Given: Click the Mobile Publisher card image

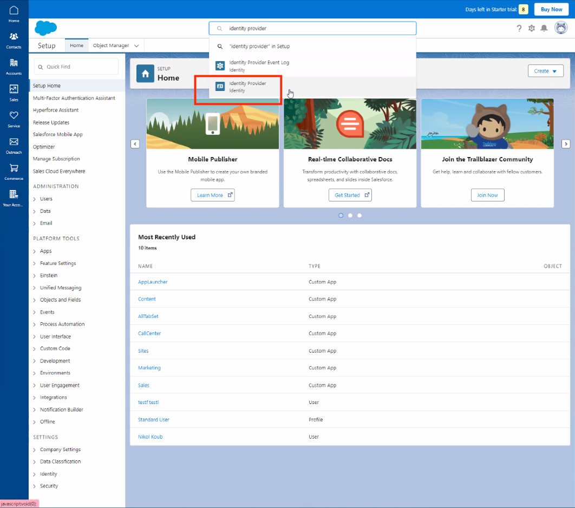Looking at the screenshot, I should tap(213, 123).
